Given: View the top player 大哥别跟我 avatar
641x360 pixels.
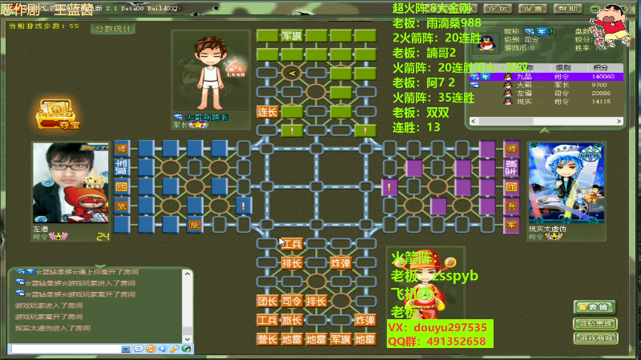Looking at the screenshot, I should pyautogui.click(x=211, y=73).
